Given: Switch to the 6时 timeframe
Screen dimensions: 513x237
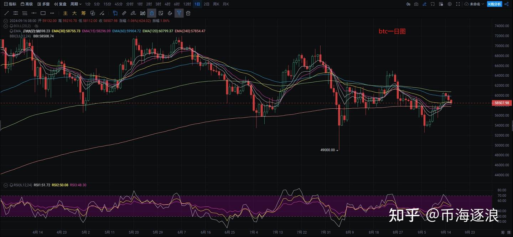Looking at the screenshot, I should pos(177,4).
